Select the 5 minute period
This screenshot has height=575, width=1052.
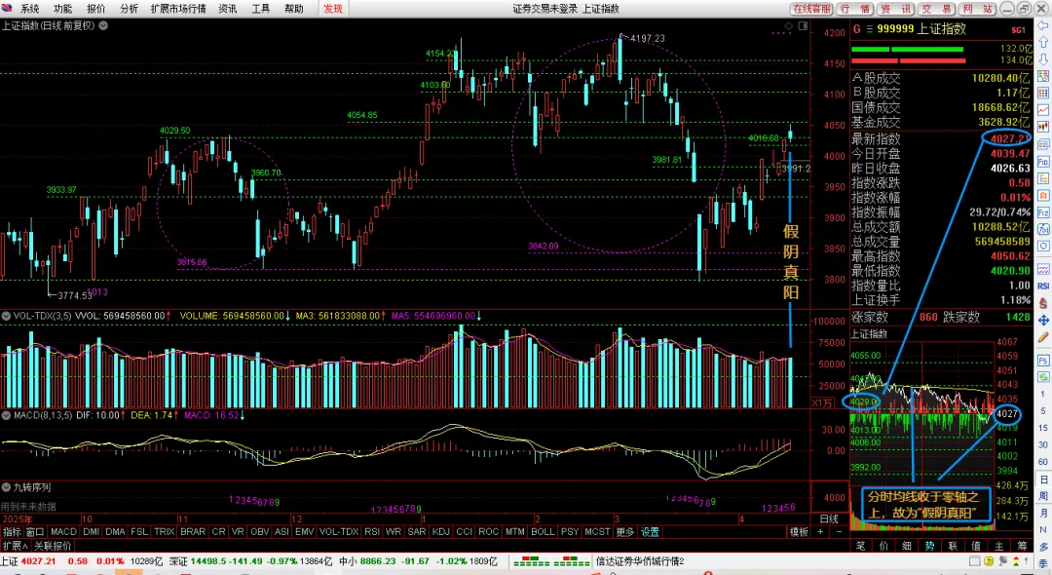(1042, 410)
